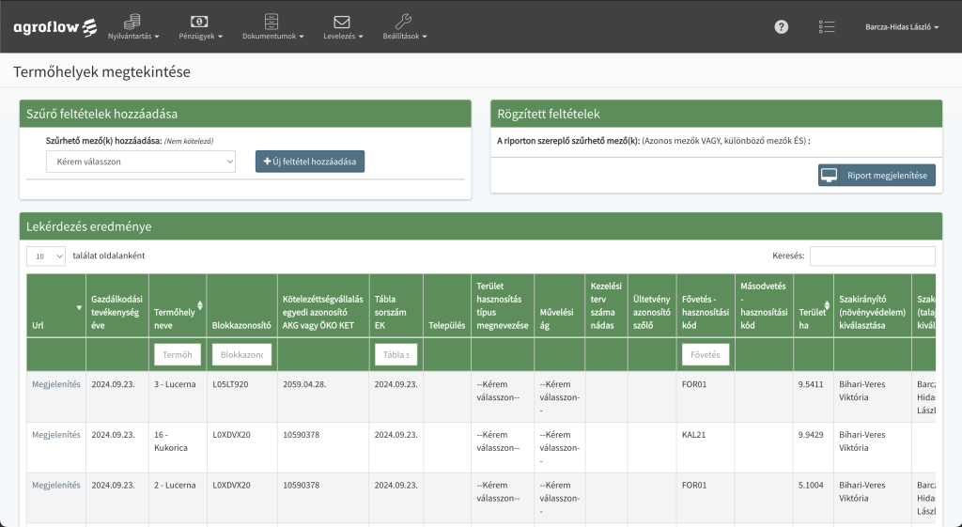Open the Levelezés envelope icon menu

tap(341, 22)
